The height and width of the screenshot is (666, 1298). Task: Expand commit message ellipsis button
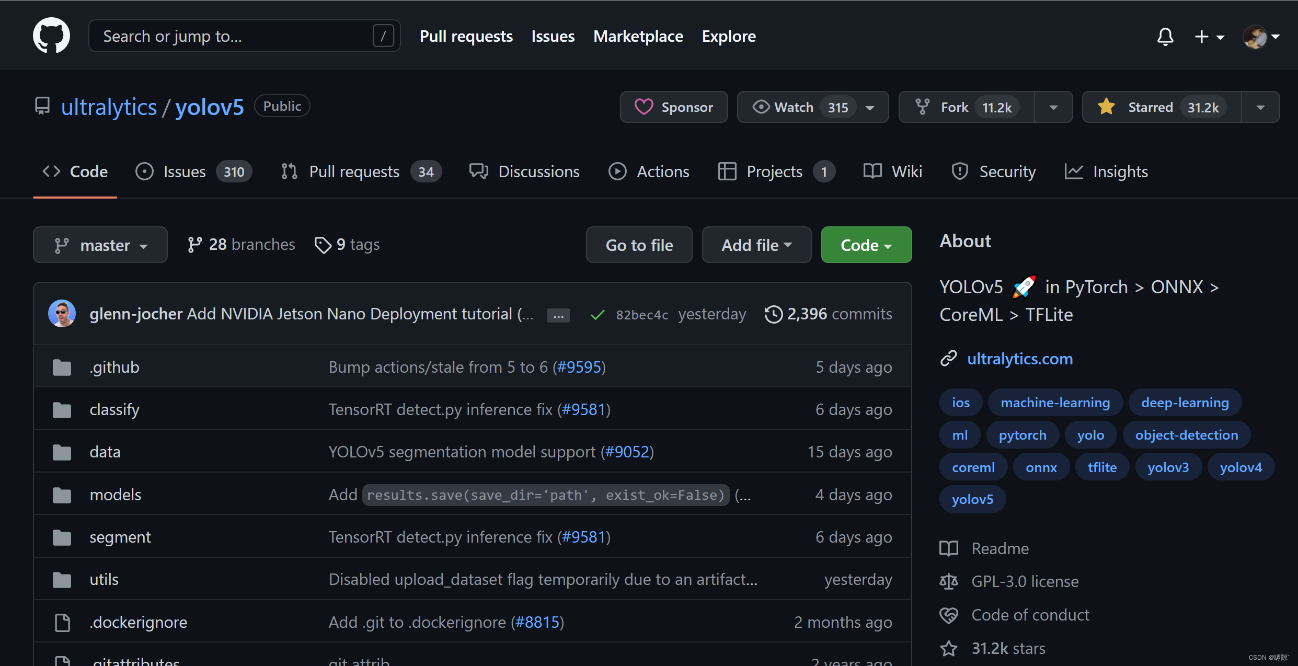click(x=558, y=316)
